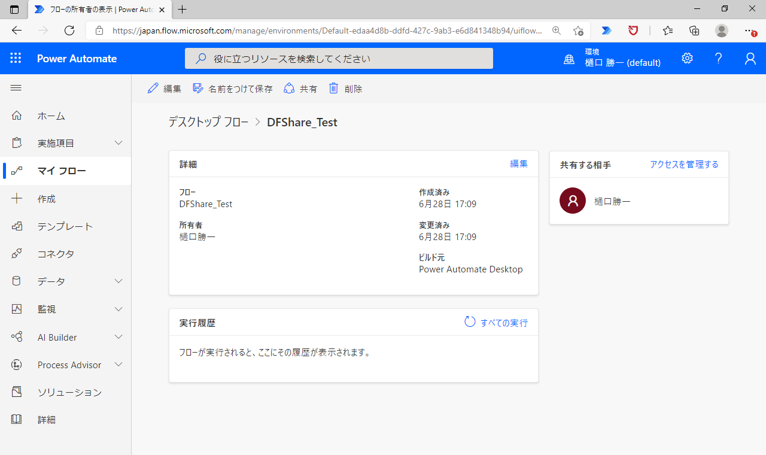Reload the page with the refresh button
The height and width of the screenshot is (455, 766).
pyautogui.click(x=69, y=31)
